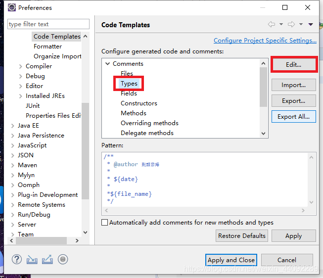
Task: Select Code Templates in left tree
Action: pyautogui.click(x=57, y=37)
